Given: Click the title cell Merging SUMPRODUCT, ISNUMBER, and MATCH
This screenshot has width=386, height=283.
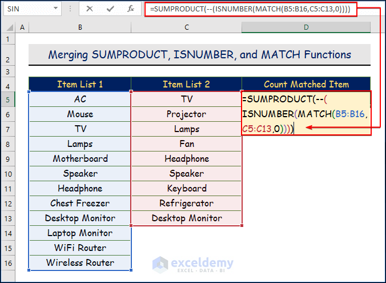Looking at the screenshot, I should coord(199,55).
